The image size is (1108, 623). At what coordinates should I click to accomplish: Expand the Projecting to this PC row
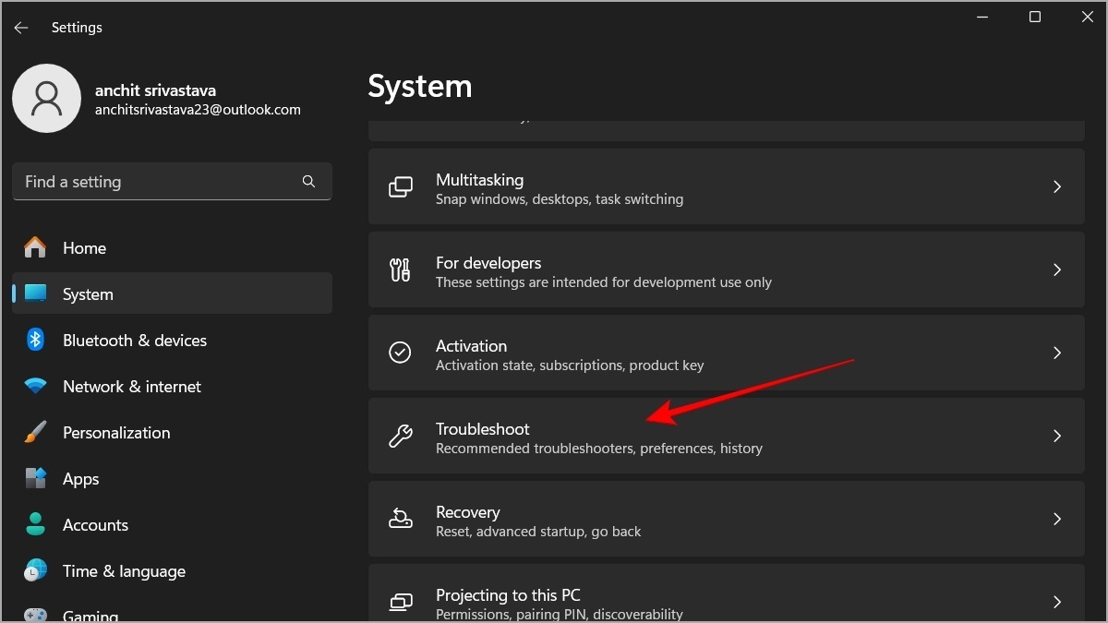click(726, 601)
